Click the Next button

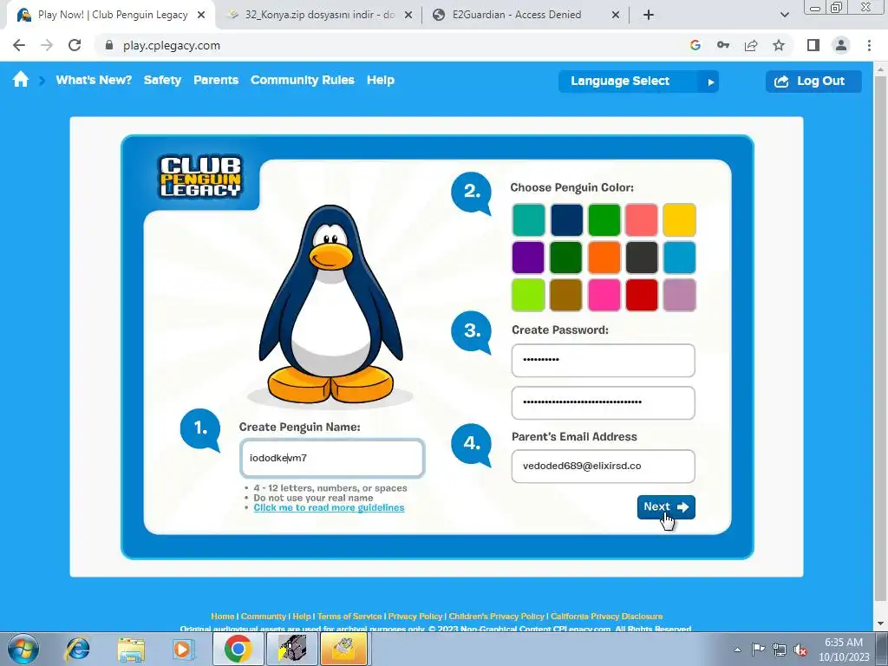pos(666,506)
